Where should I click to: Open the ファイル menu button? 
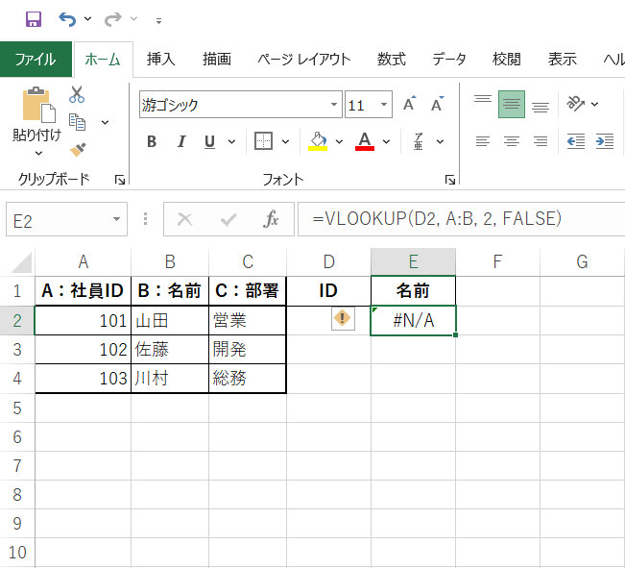coord(36,59)
